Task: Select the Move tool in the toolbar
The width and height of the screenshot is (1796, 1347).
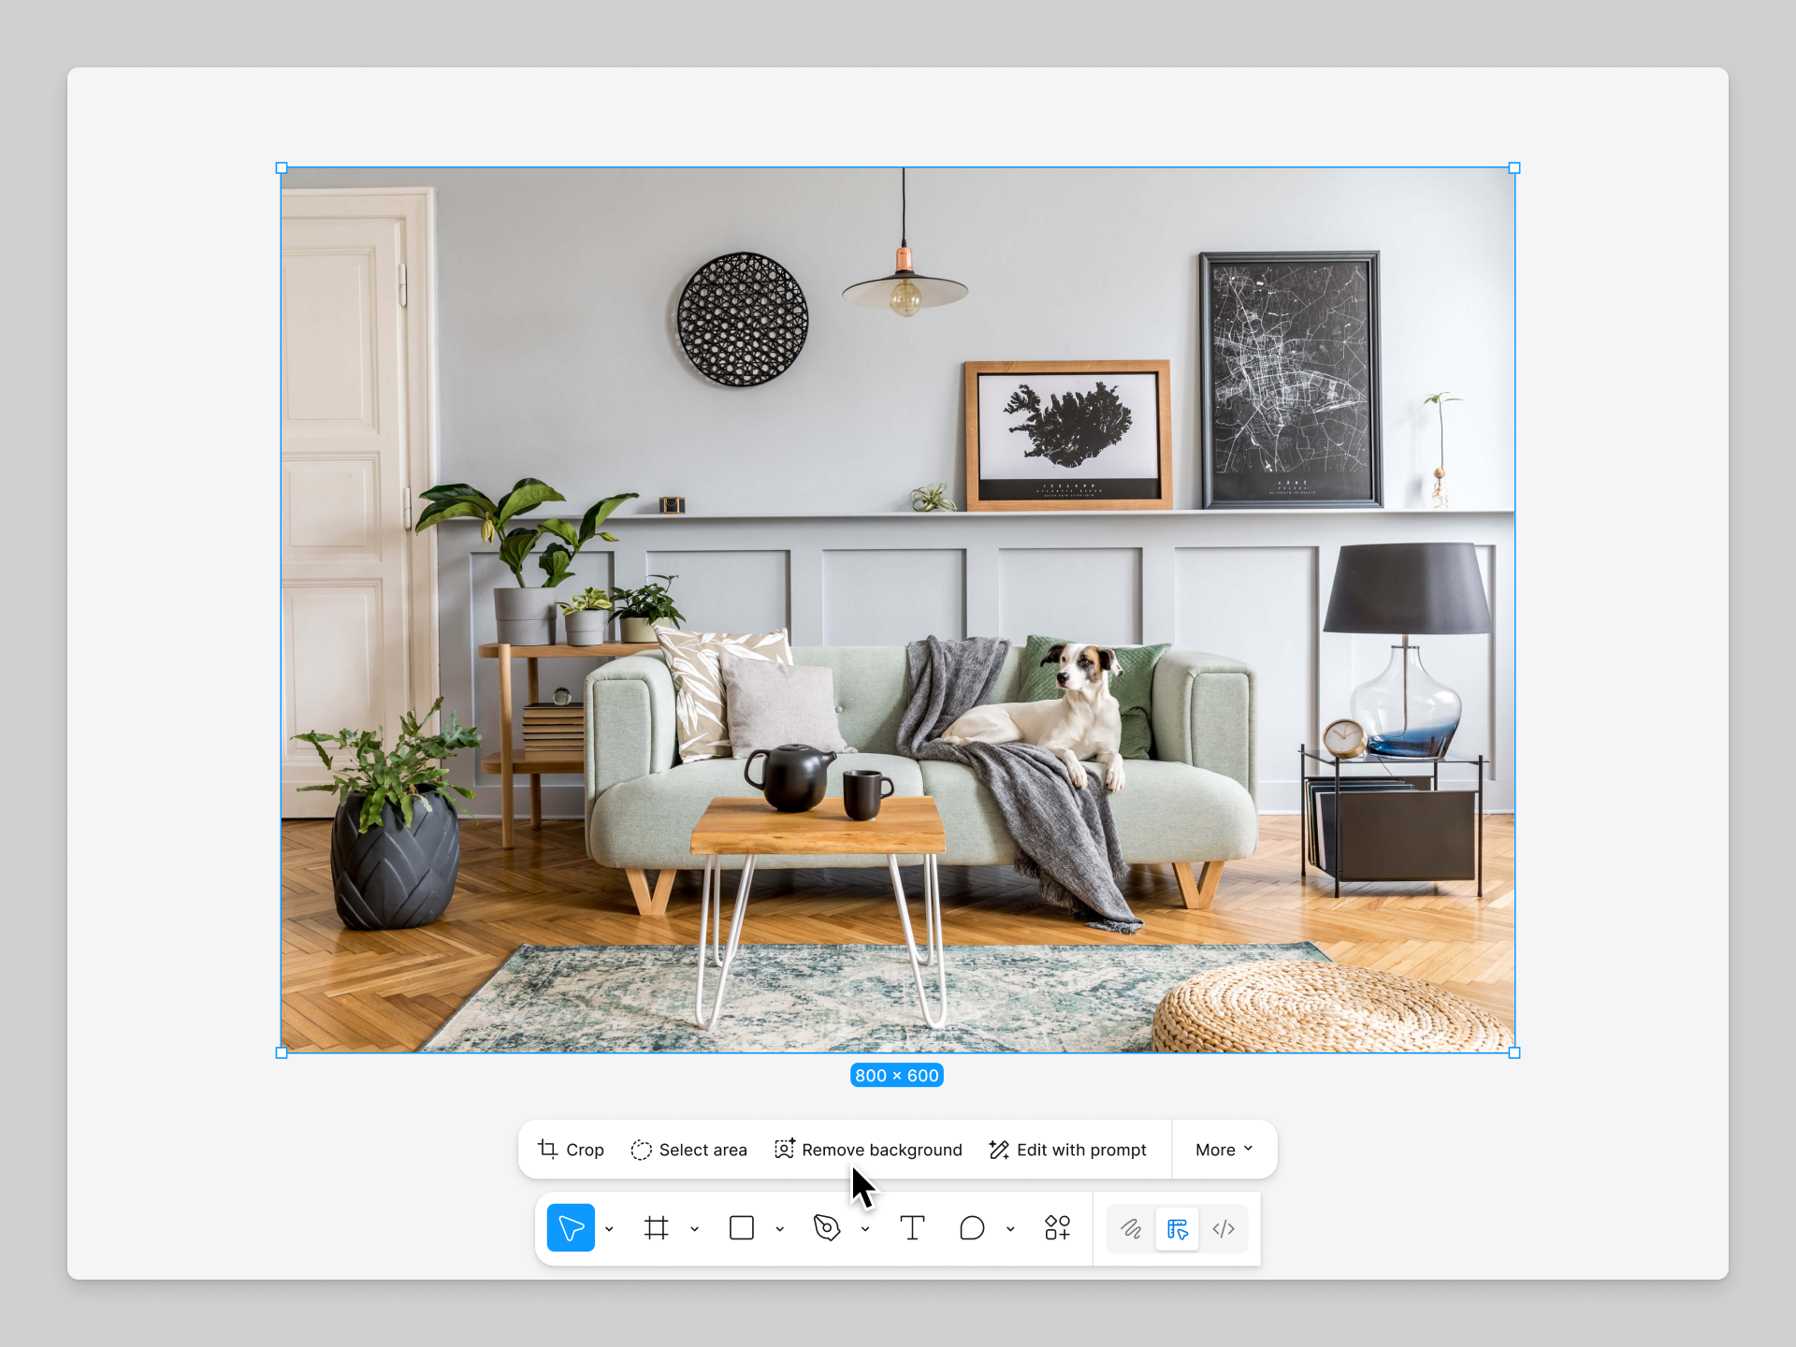Action: pos(571,1228)
